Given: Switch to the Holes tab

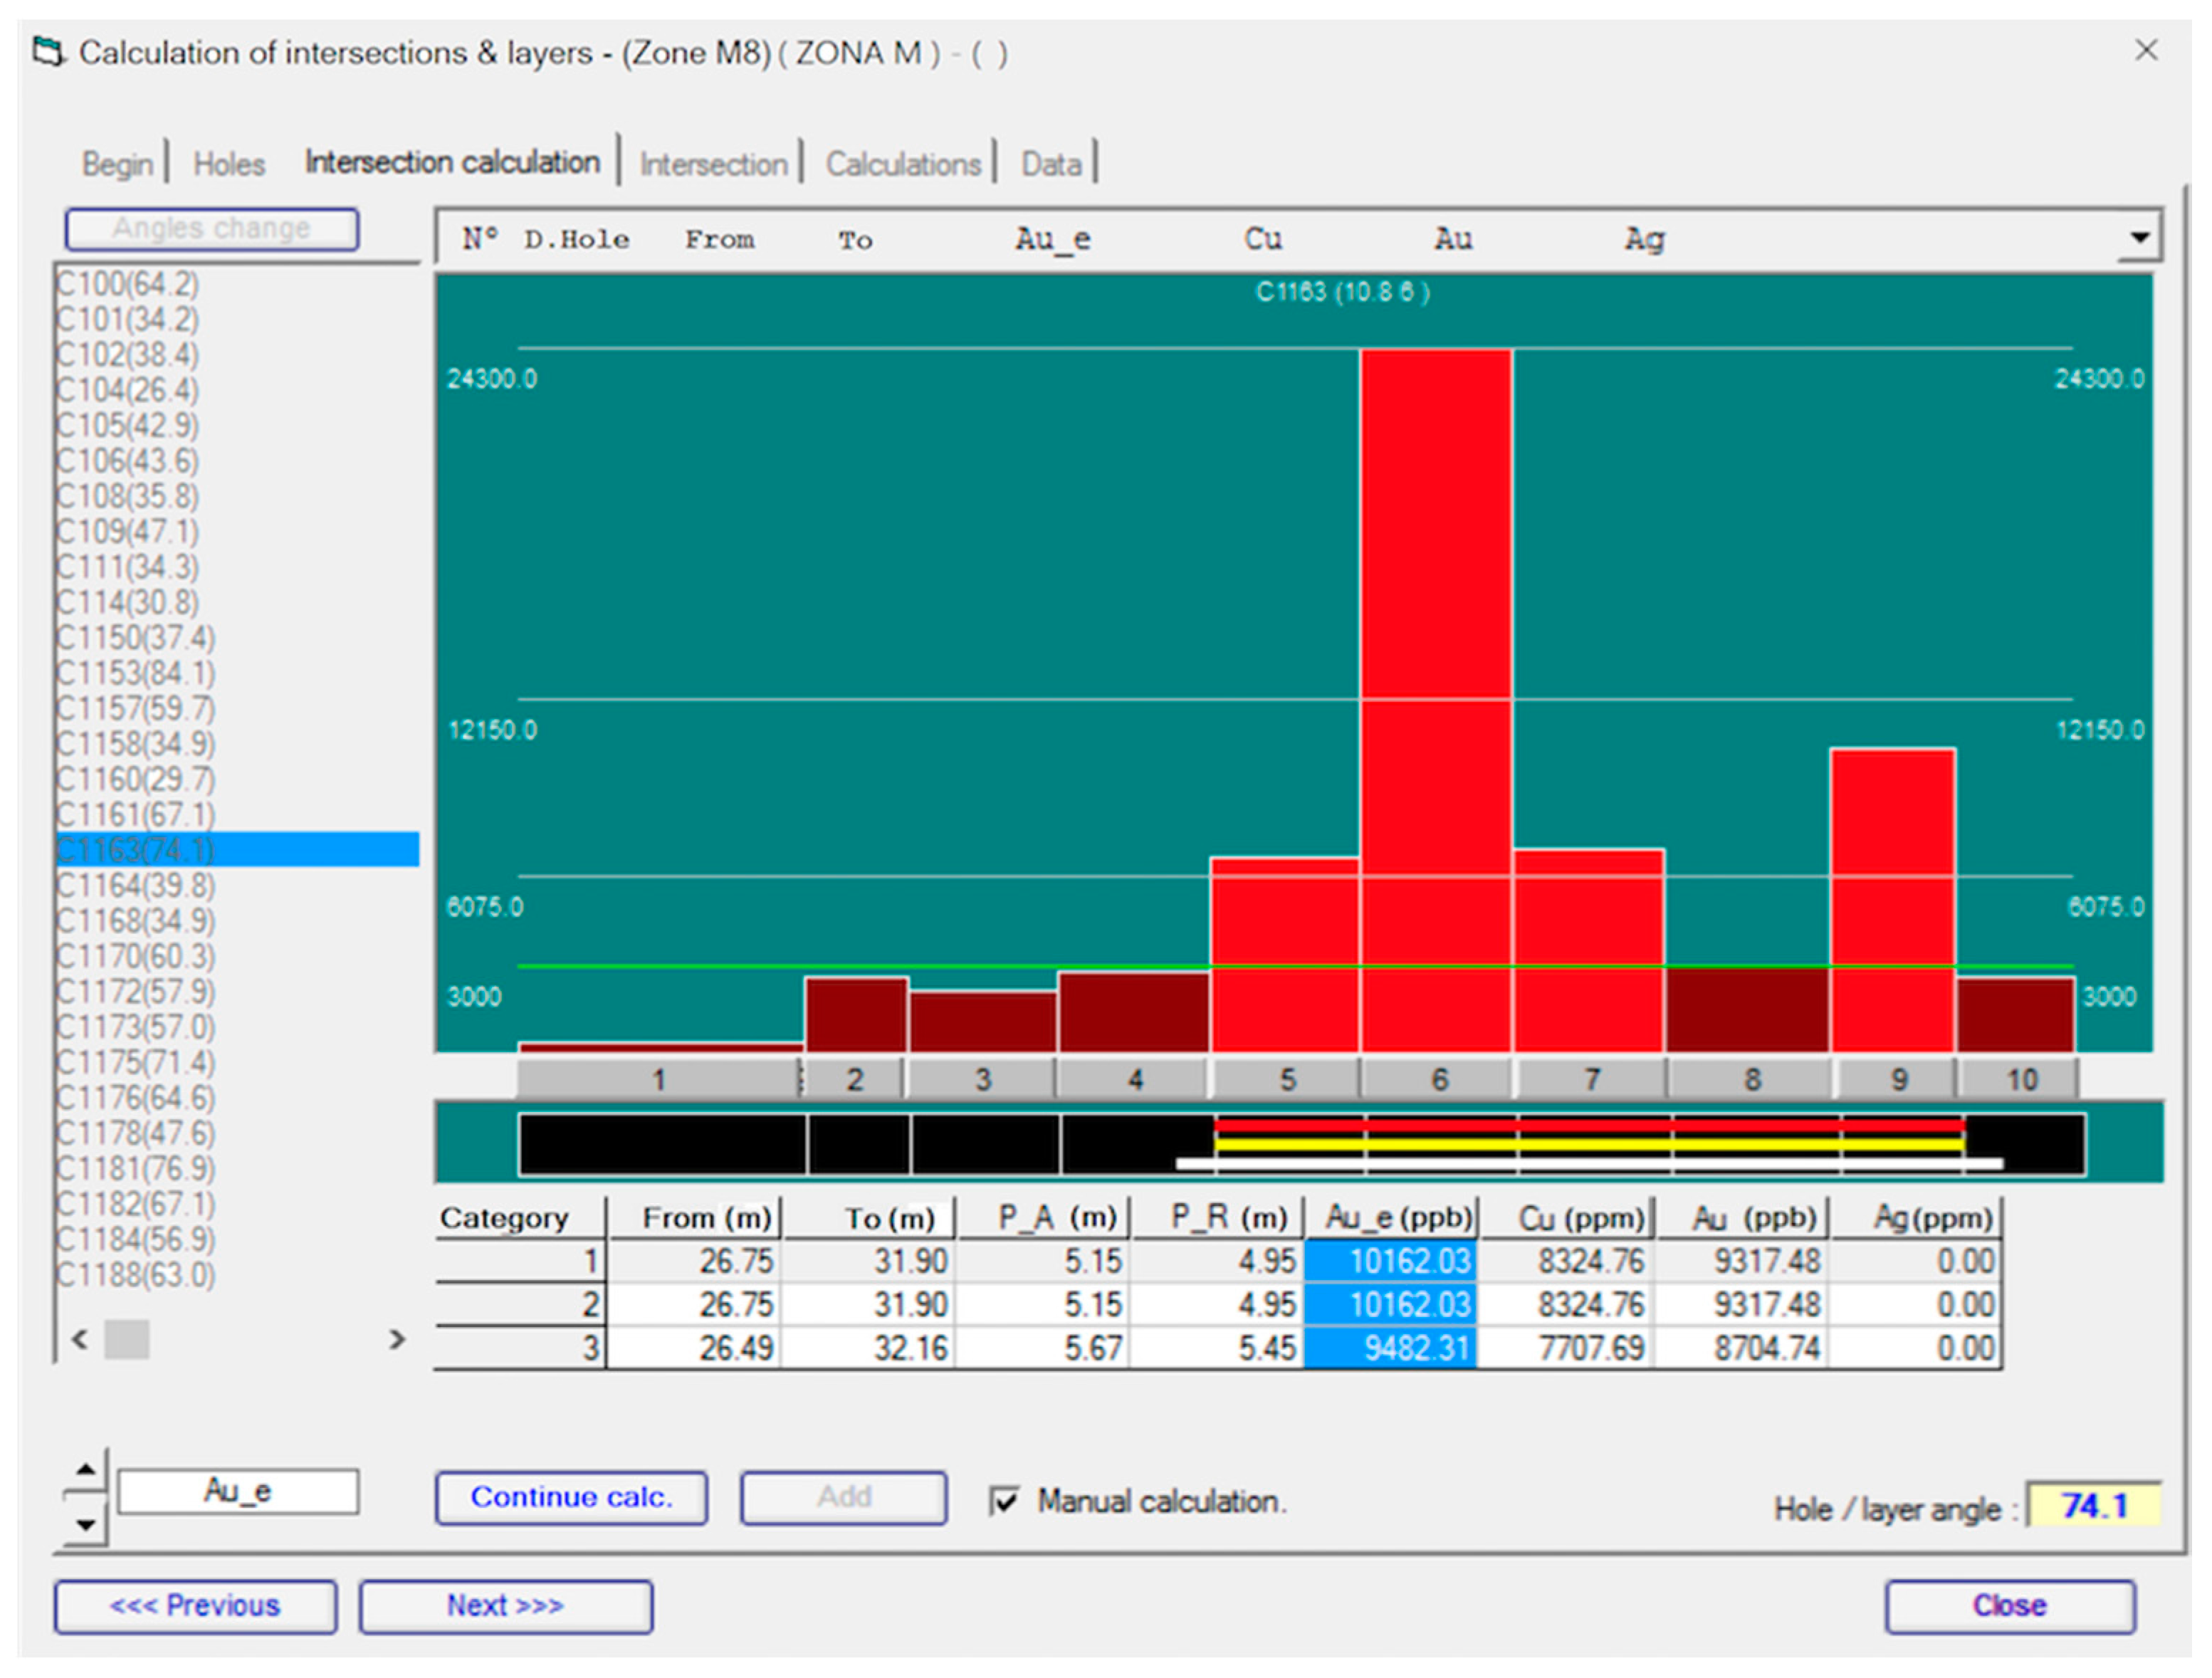Looking at the screenshot, I should (x=229, y=164).
